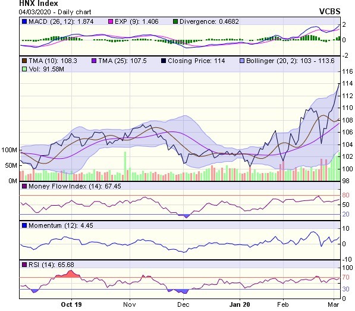Click the green Divergence legend swatch
This screenshot has width=355, height=311.
[x=175, y=22]
